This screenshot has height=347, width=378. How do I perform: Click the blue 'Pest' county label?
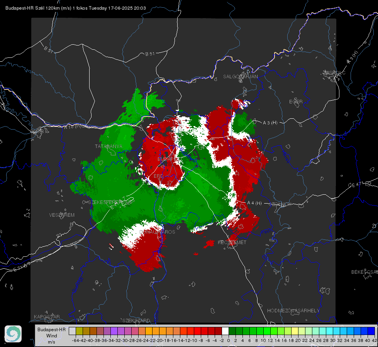tap(266, 232)
